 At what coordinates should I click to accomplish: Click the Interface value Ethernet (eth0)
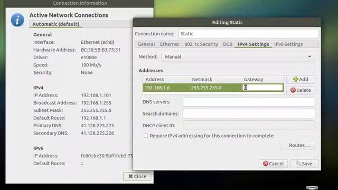tap(97, 42)
